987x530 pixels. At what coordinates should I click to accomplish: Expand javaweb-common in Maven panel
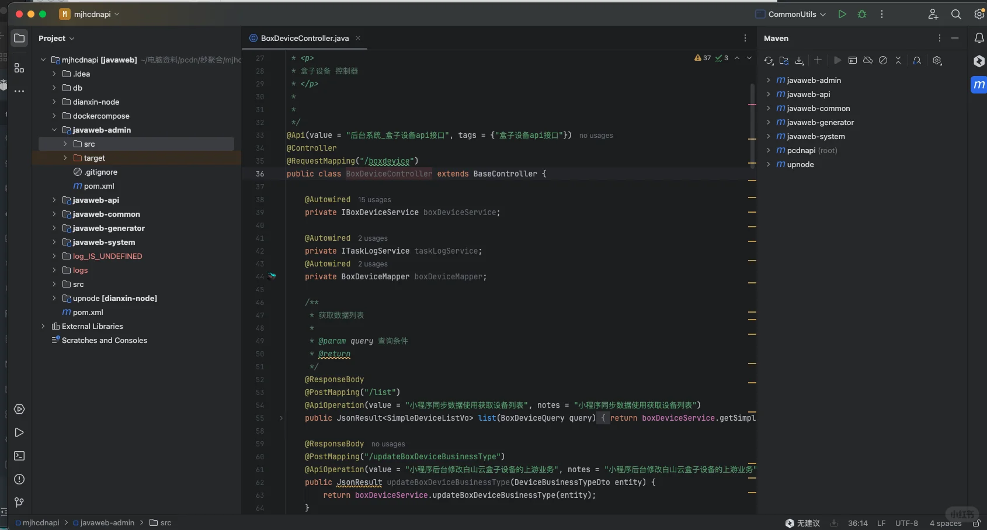click(769, 109)
